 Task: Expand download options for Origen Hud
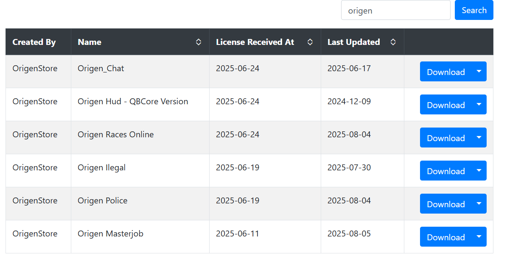coord(479,104)
